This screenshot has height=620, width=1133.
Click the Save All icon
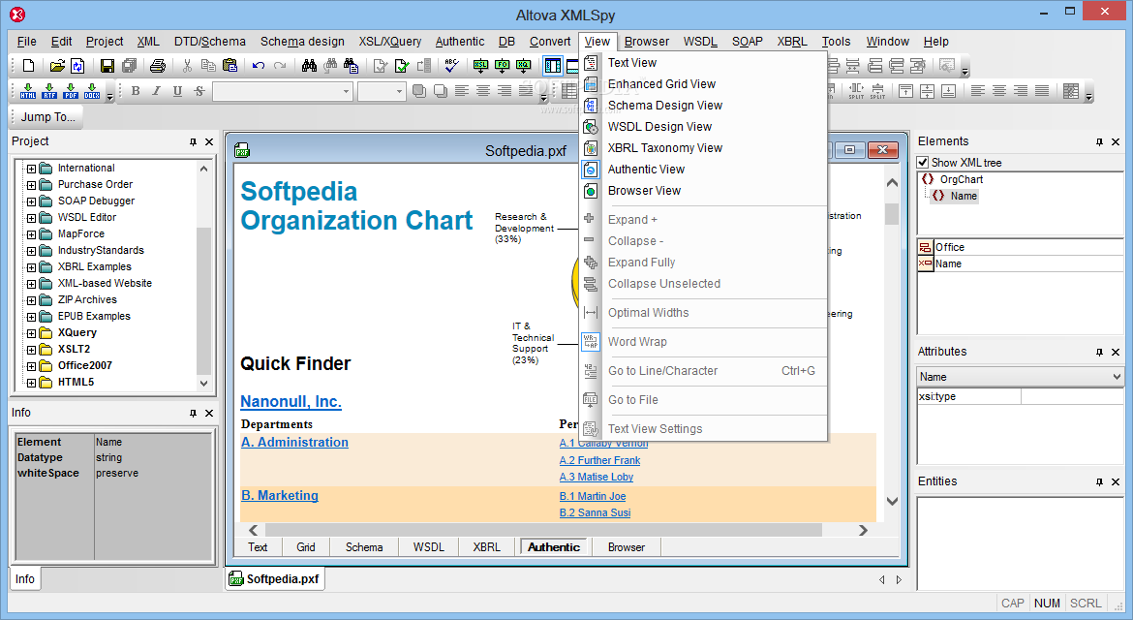130,66
